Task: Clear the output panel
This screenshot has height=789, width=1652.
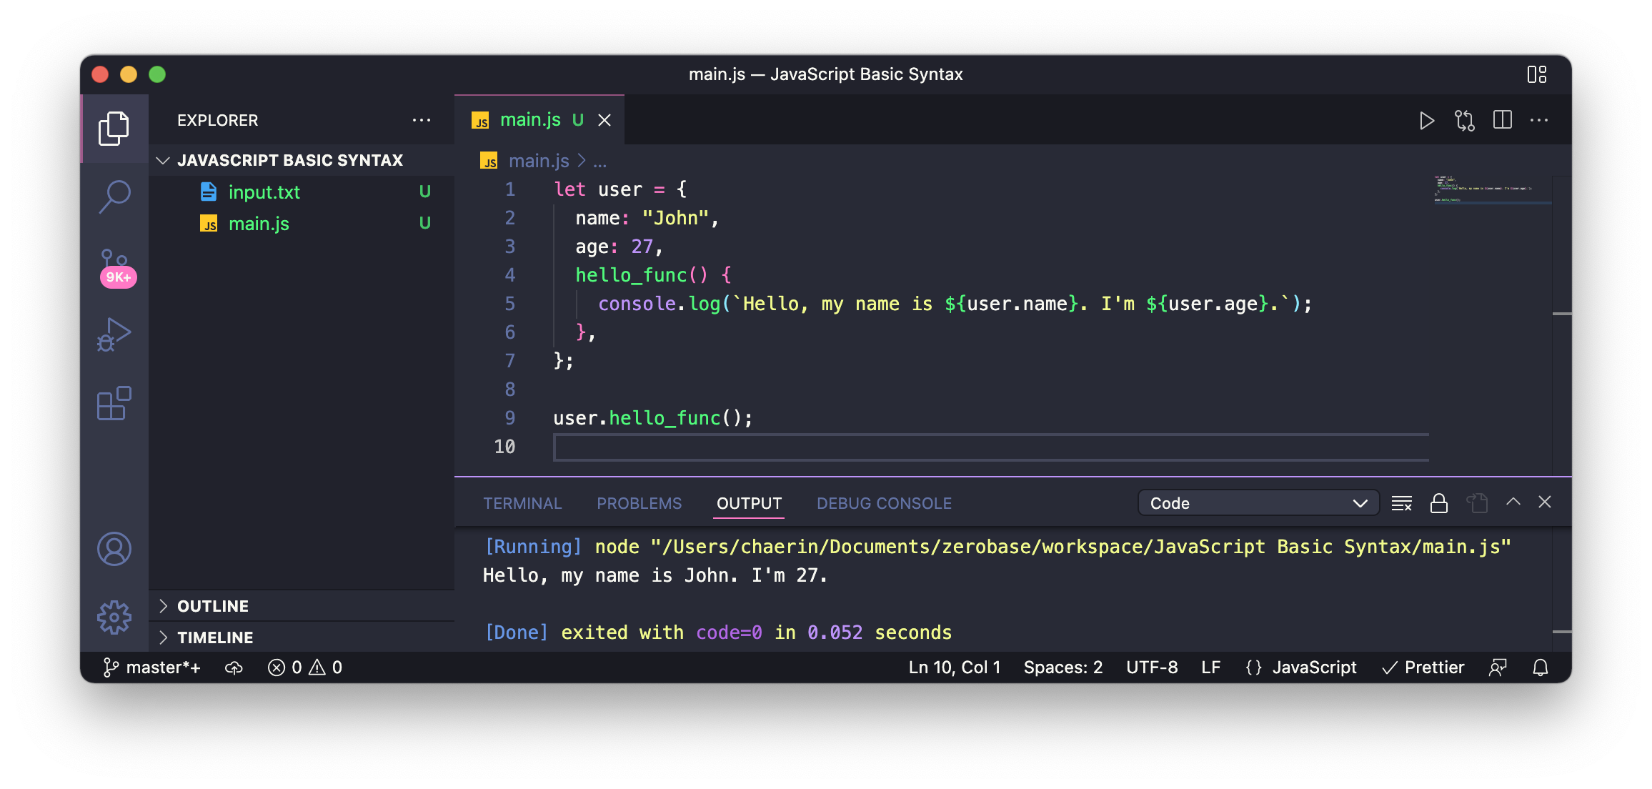Action: [1402, 503]
